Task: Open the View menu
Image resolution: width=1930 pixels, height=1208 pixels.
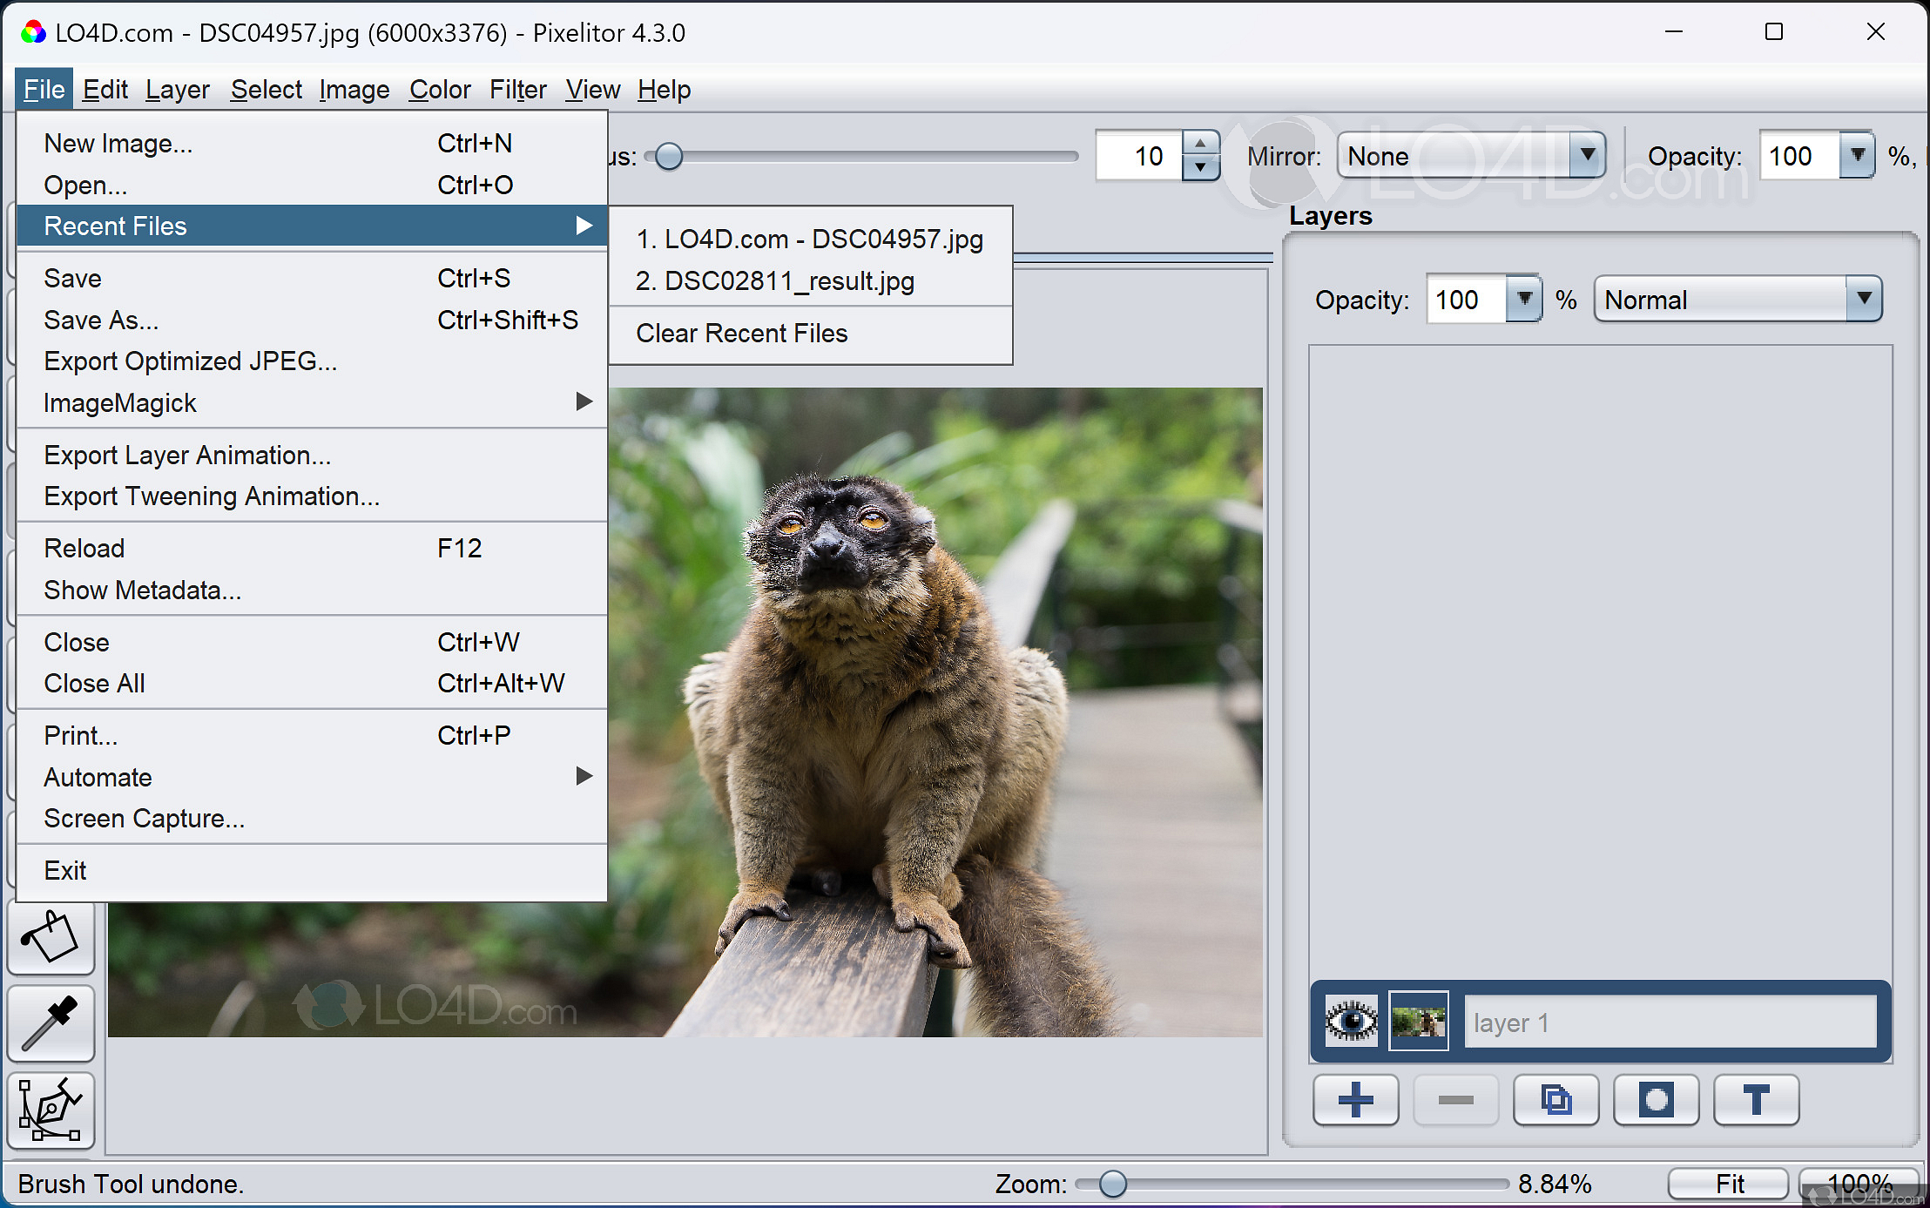Action: [x=593, y=89]
